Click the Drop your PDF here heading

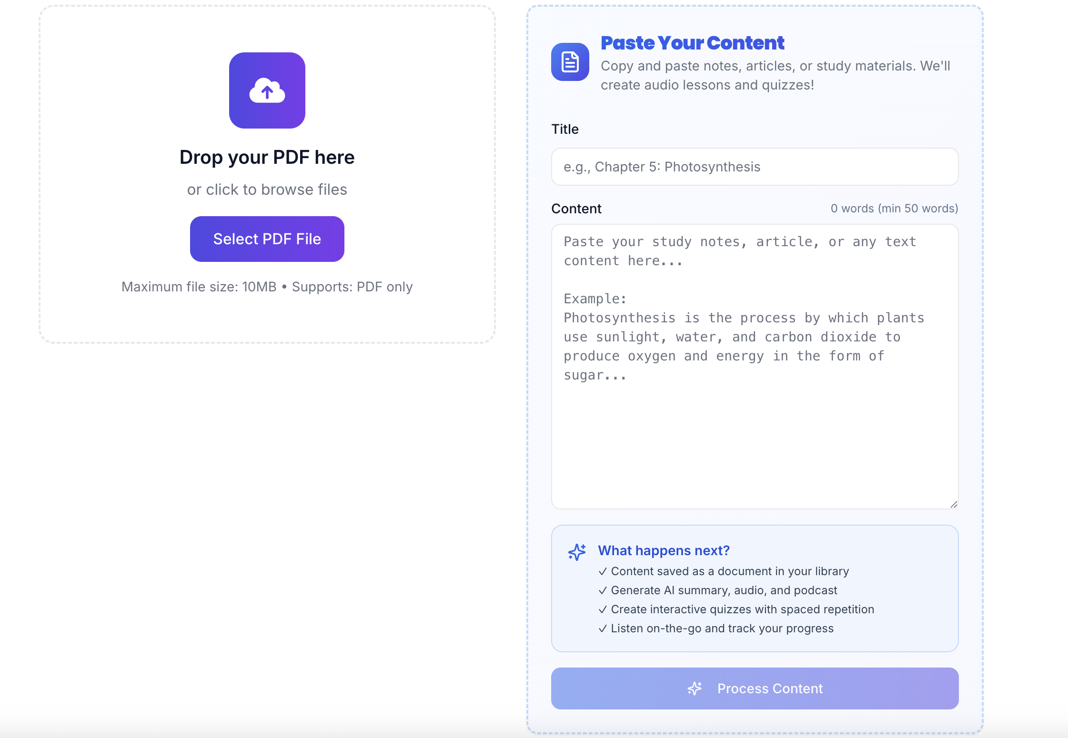(267, 157)
